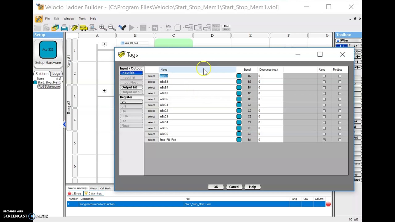Image resolution: width=395 pixels, height=222 pixels.
Task: Switch to the Logs tab
Action: [x=56, y=74]
